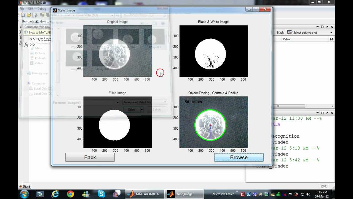The width and height of the screenshot is (353, 199).
Task: Click the volume speaker icon in system tray
Action: [x=308, y=194]
